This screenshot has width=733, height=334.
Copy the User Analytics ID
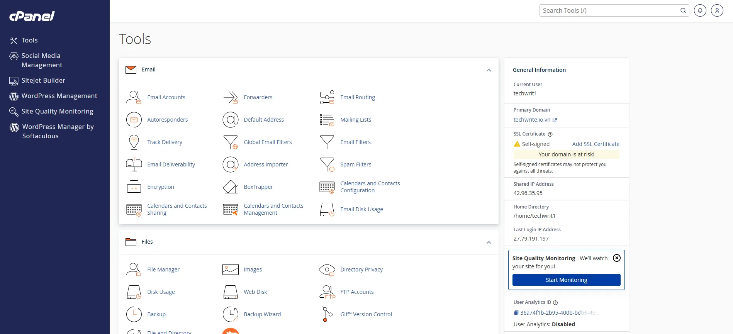516,313
